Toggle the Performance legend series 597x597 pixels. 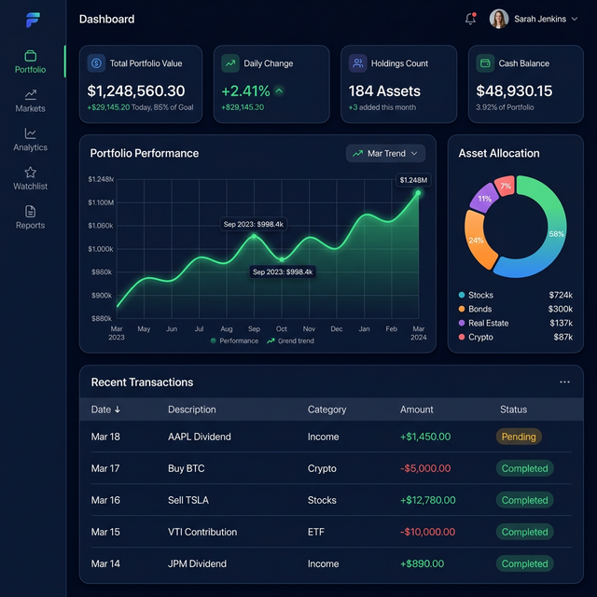(234, 341)
